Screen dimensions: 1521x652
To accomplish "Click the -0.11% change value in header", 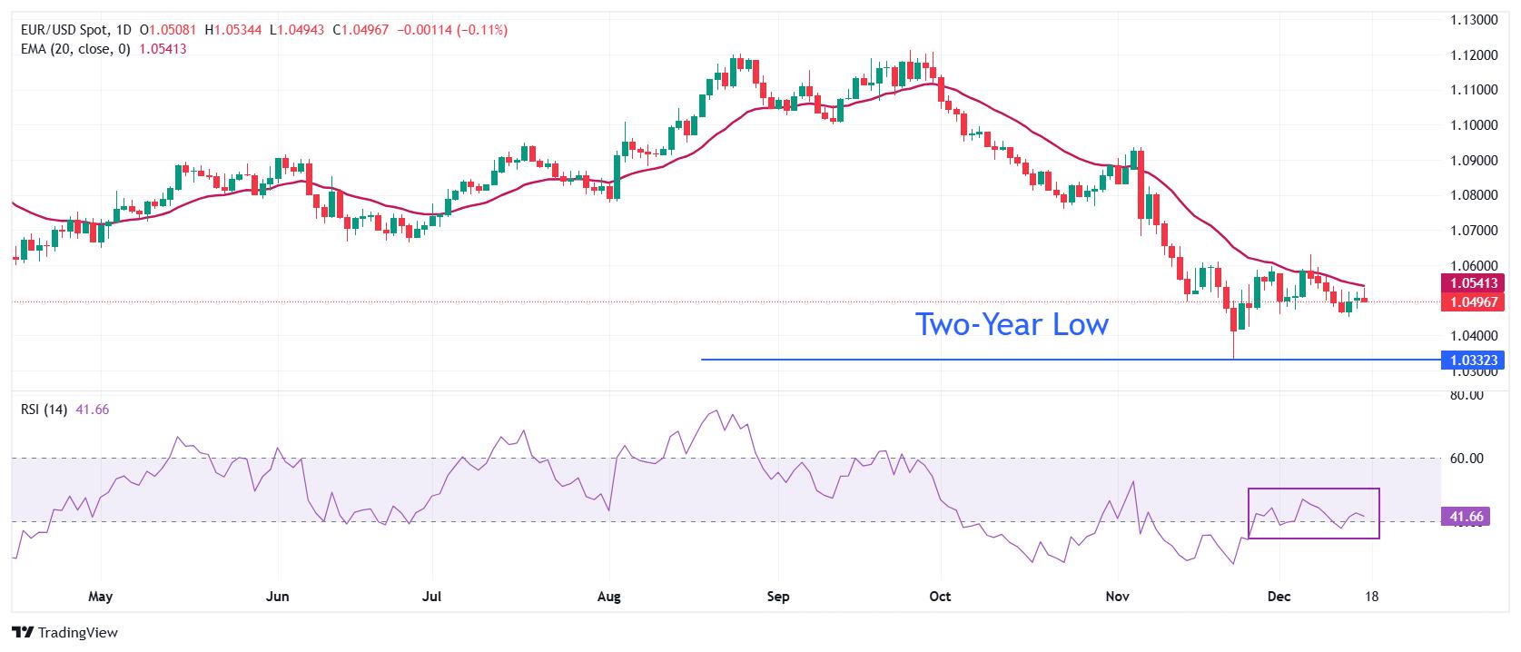I will 486,30.
